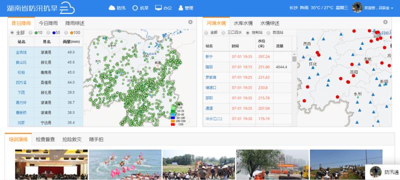Click the person icon for 管理
400x180 pixels.
click(181, 8)
